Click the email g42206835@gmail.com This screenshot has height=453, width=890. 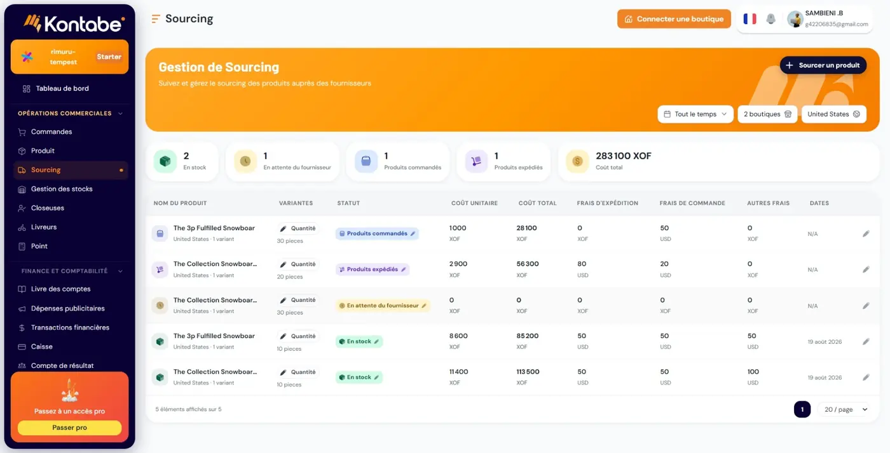tap(837, 25)
